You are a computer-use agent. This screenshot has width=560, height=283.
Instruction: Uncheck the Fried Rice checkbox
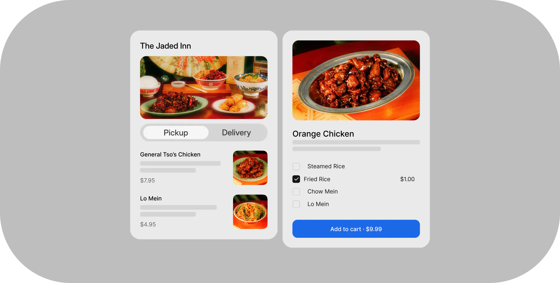coord(296,179)
